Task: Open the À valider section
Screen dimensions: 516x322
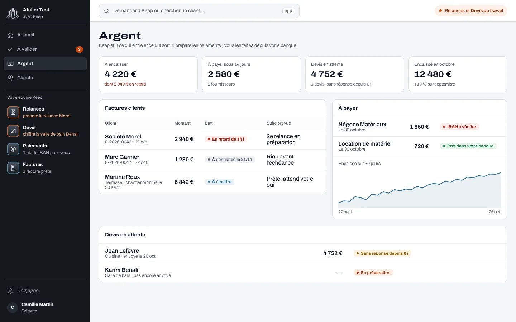Action: click(x=45, y=49)
